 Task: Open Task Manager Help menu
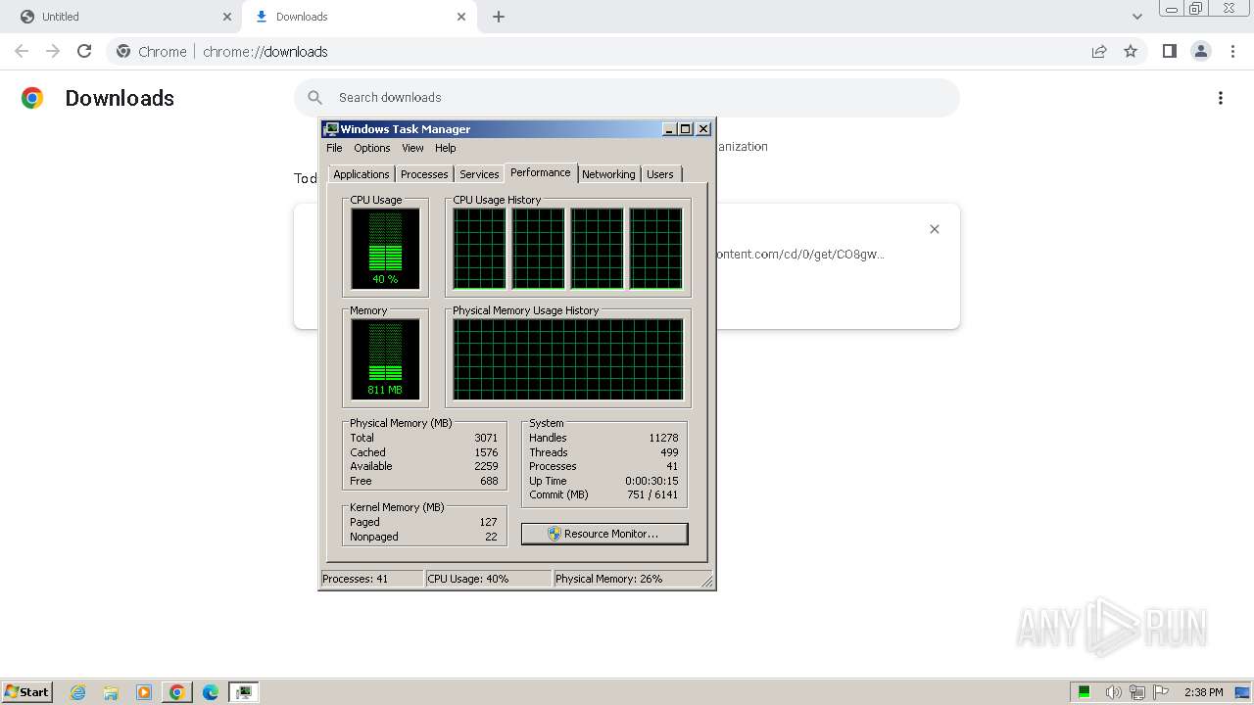tap(446, 148)
